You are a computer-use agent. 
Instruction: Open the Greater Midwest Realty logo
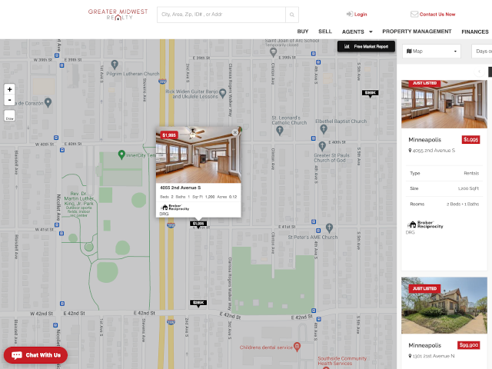pos(118,15)
